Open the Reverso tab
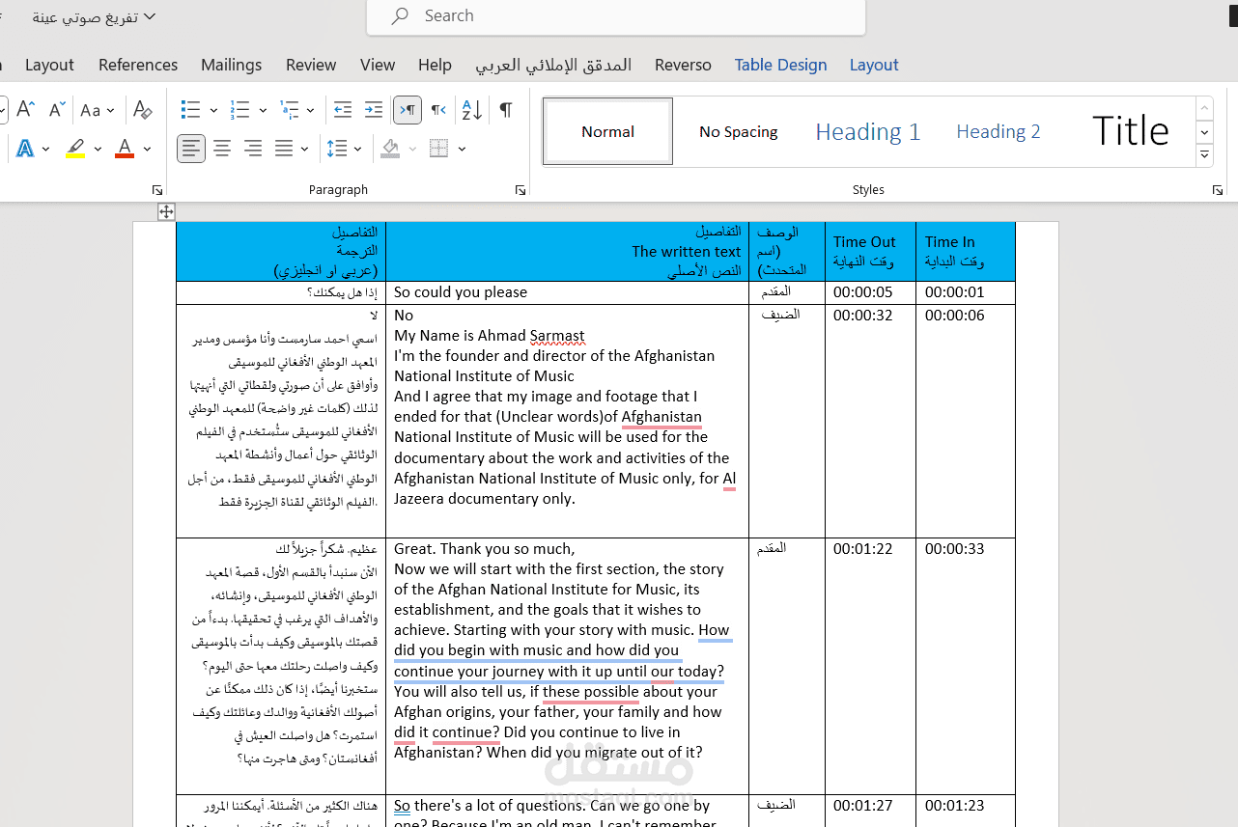Viewport: 1238px width, 827px height. [x=683, y=65]
